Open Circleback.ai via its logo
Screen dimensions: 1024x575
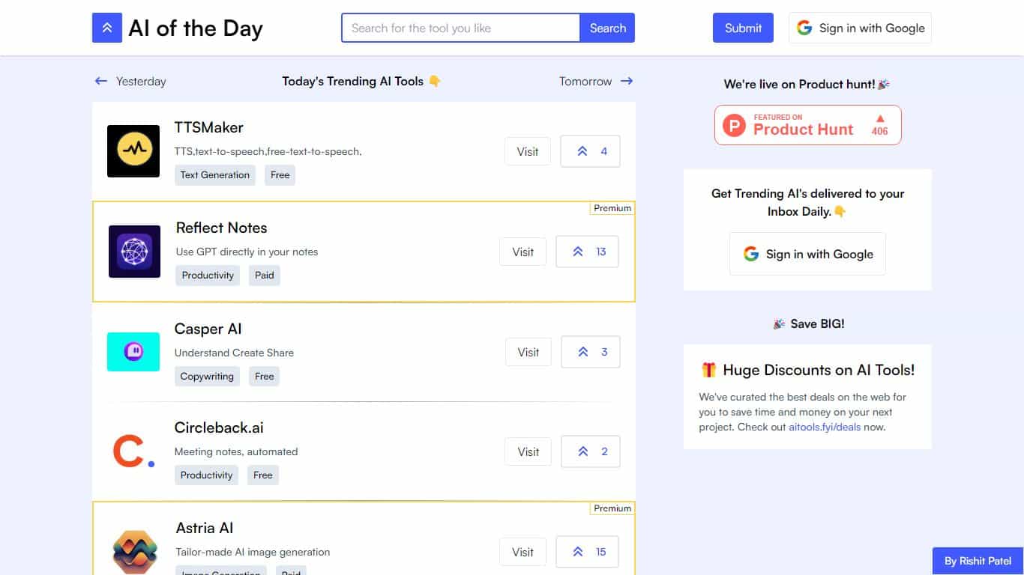pos(133,451)
